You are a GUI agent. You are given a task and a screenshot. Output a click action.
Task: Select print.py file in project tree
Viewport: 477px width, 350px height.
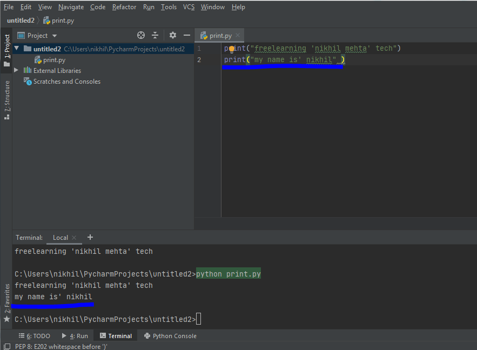pos(50,60)
